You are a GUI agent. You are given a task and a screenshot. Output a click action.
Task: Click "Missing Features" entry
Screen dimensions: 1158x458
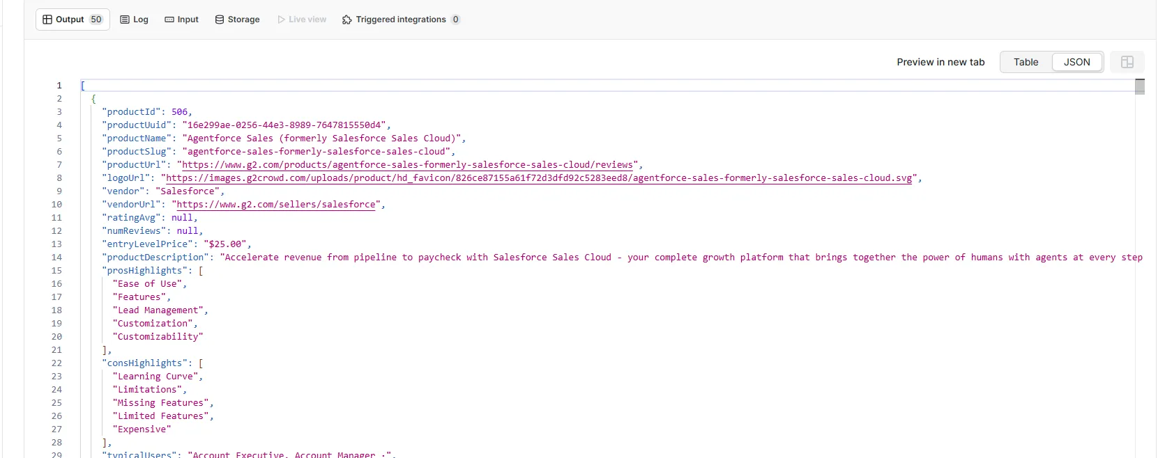pyautogui.click(x=161, y=403)
